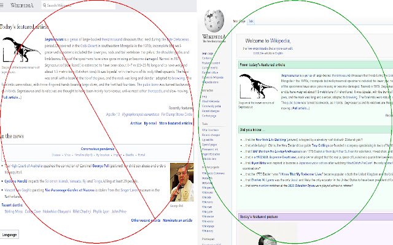Open the Fir Clump Stone Circle link
Viewport: 393px width, 245px height.
click(x=177, y=115)
